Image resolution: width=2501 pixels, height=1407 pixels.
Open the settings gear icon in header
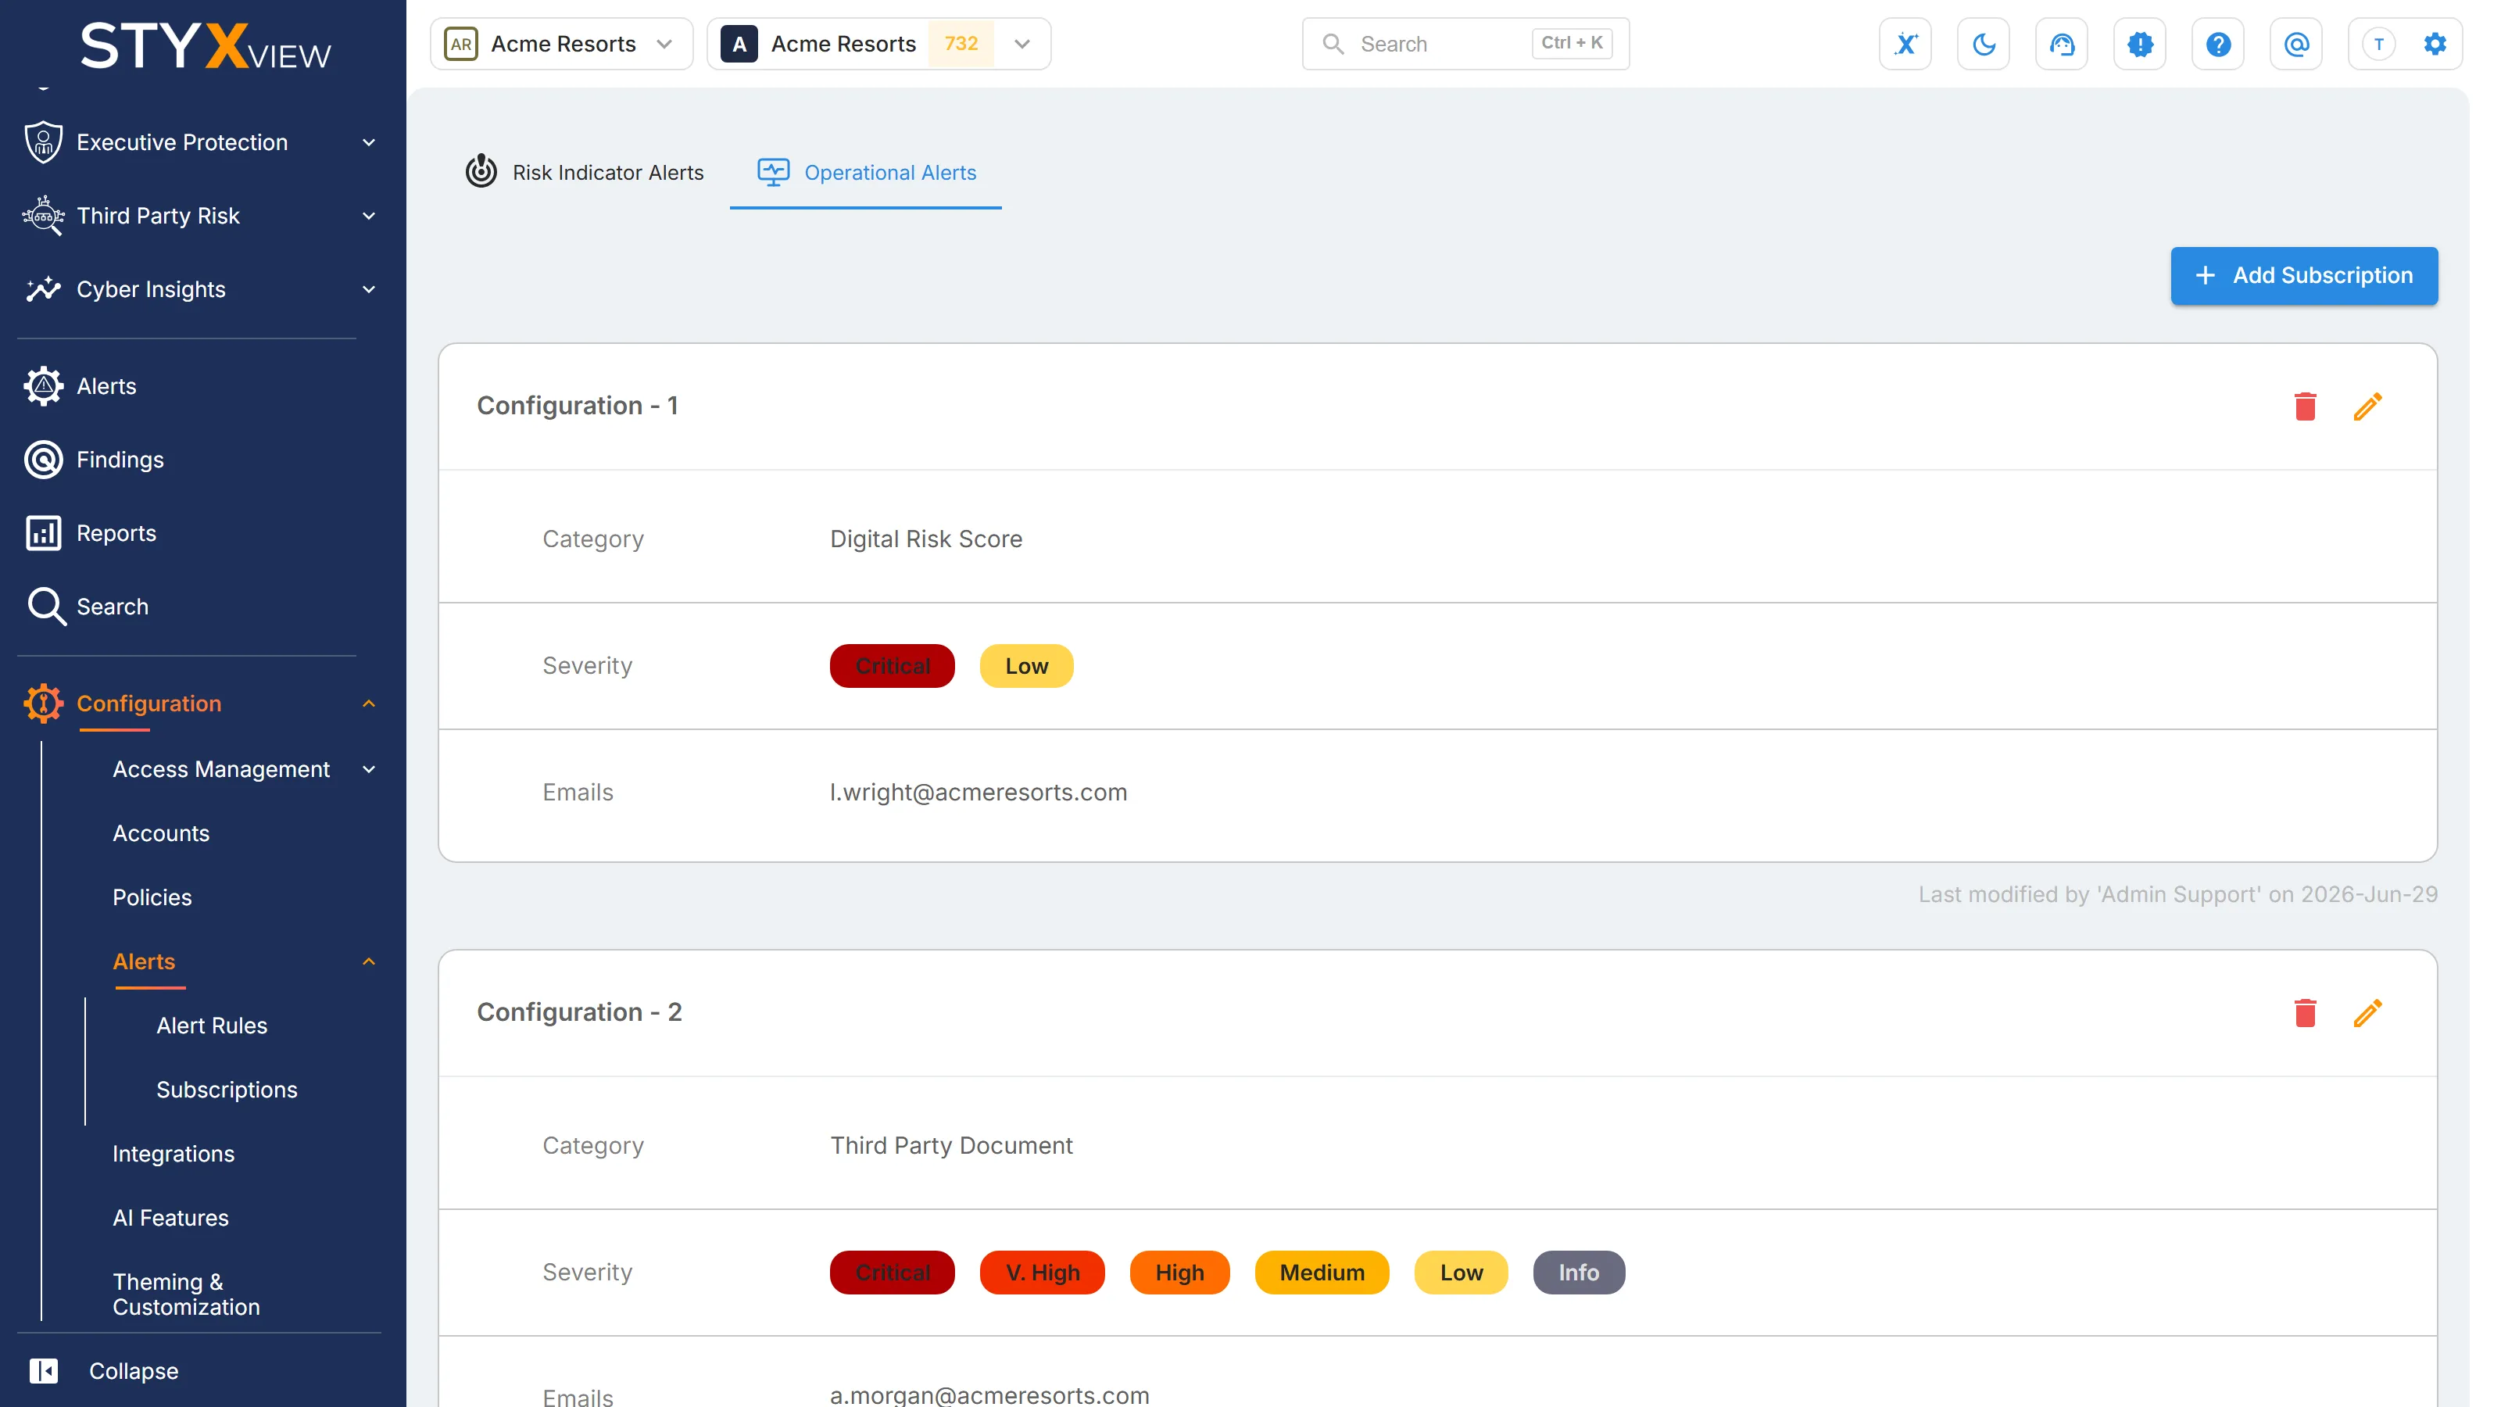tap(2434, 44)
